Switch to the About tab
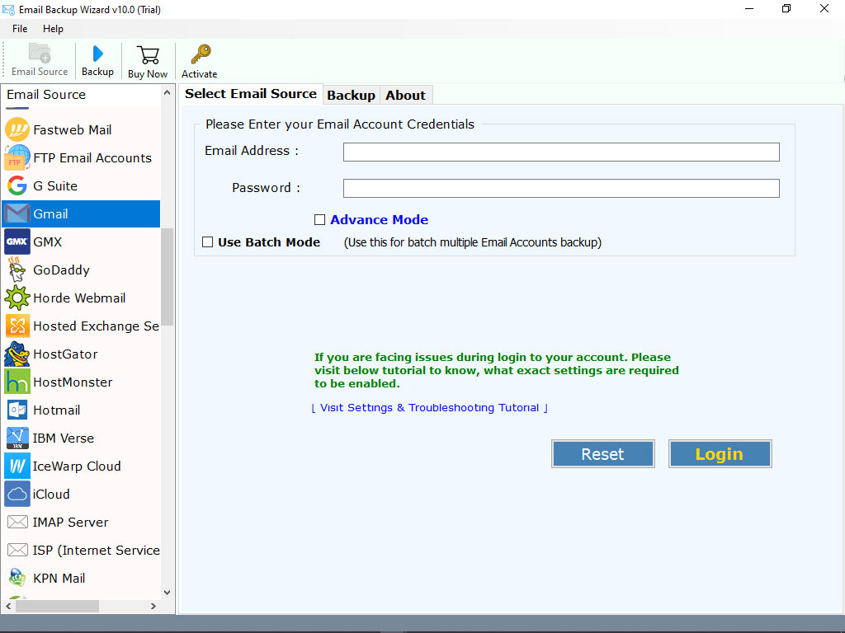 tap(405, 96)
